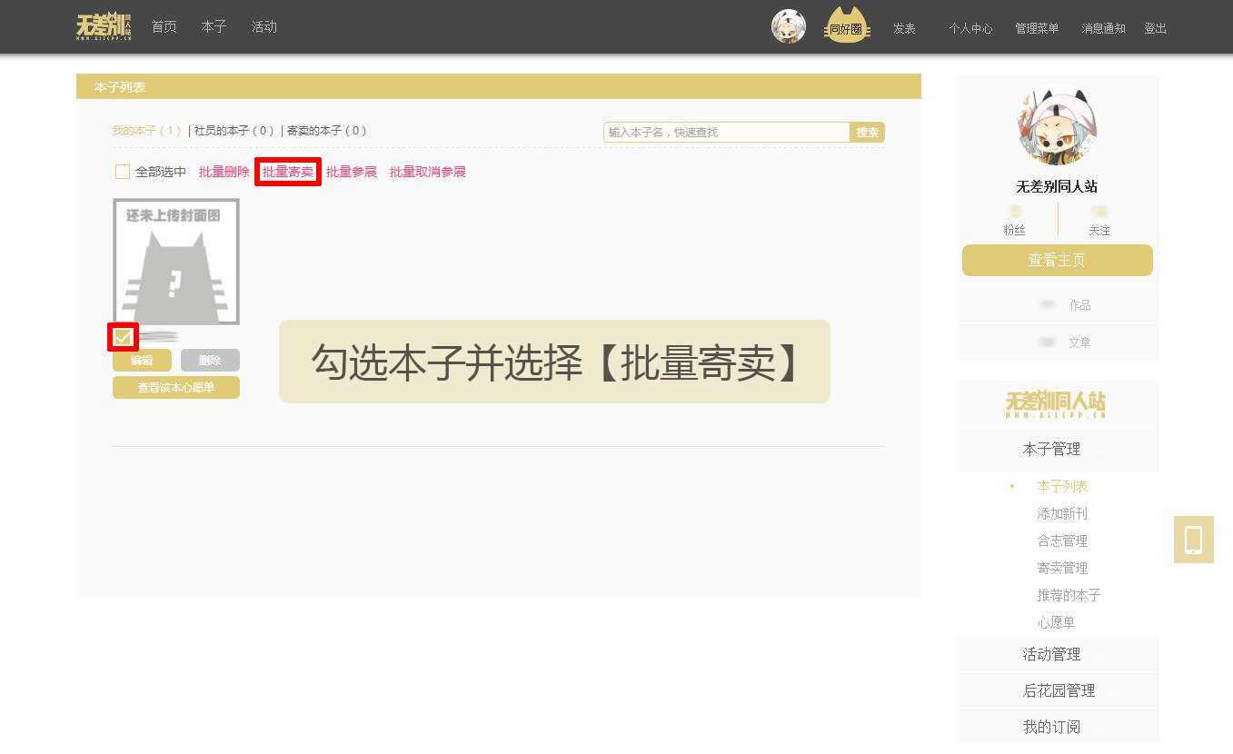
Task: Open 查看主页 in the profile card
Action: point(1057,260)
